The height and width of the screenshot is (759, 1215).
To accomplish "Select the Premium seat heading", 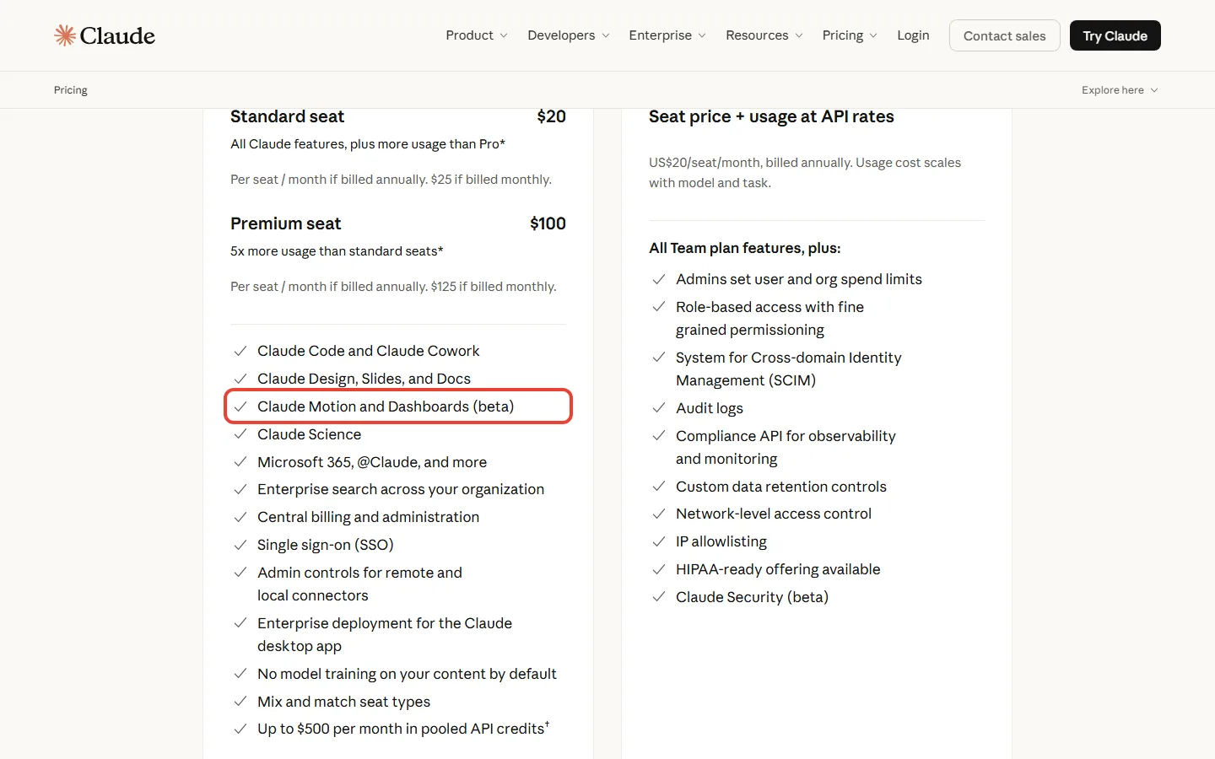I will click(x=285, y=223).
